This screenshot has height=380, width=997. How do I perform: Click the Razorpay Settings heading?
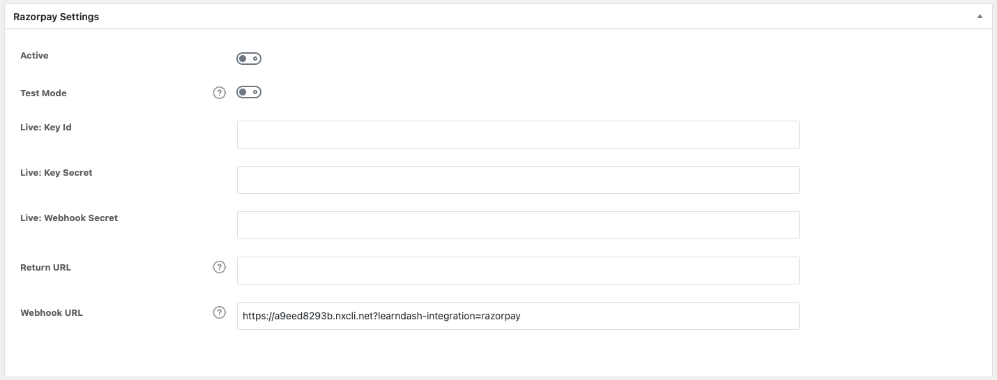[56, 17]
